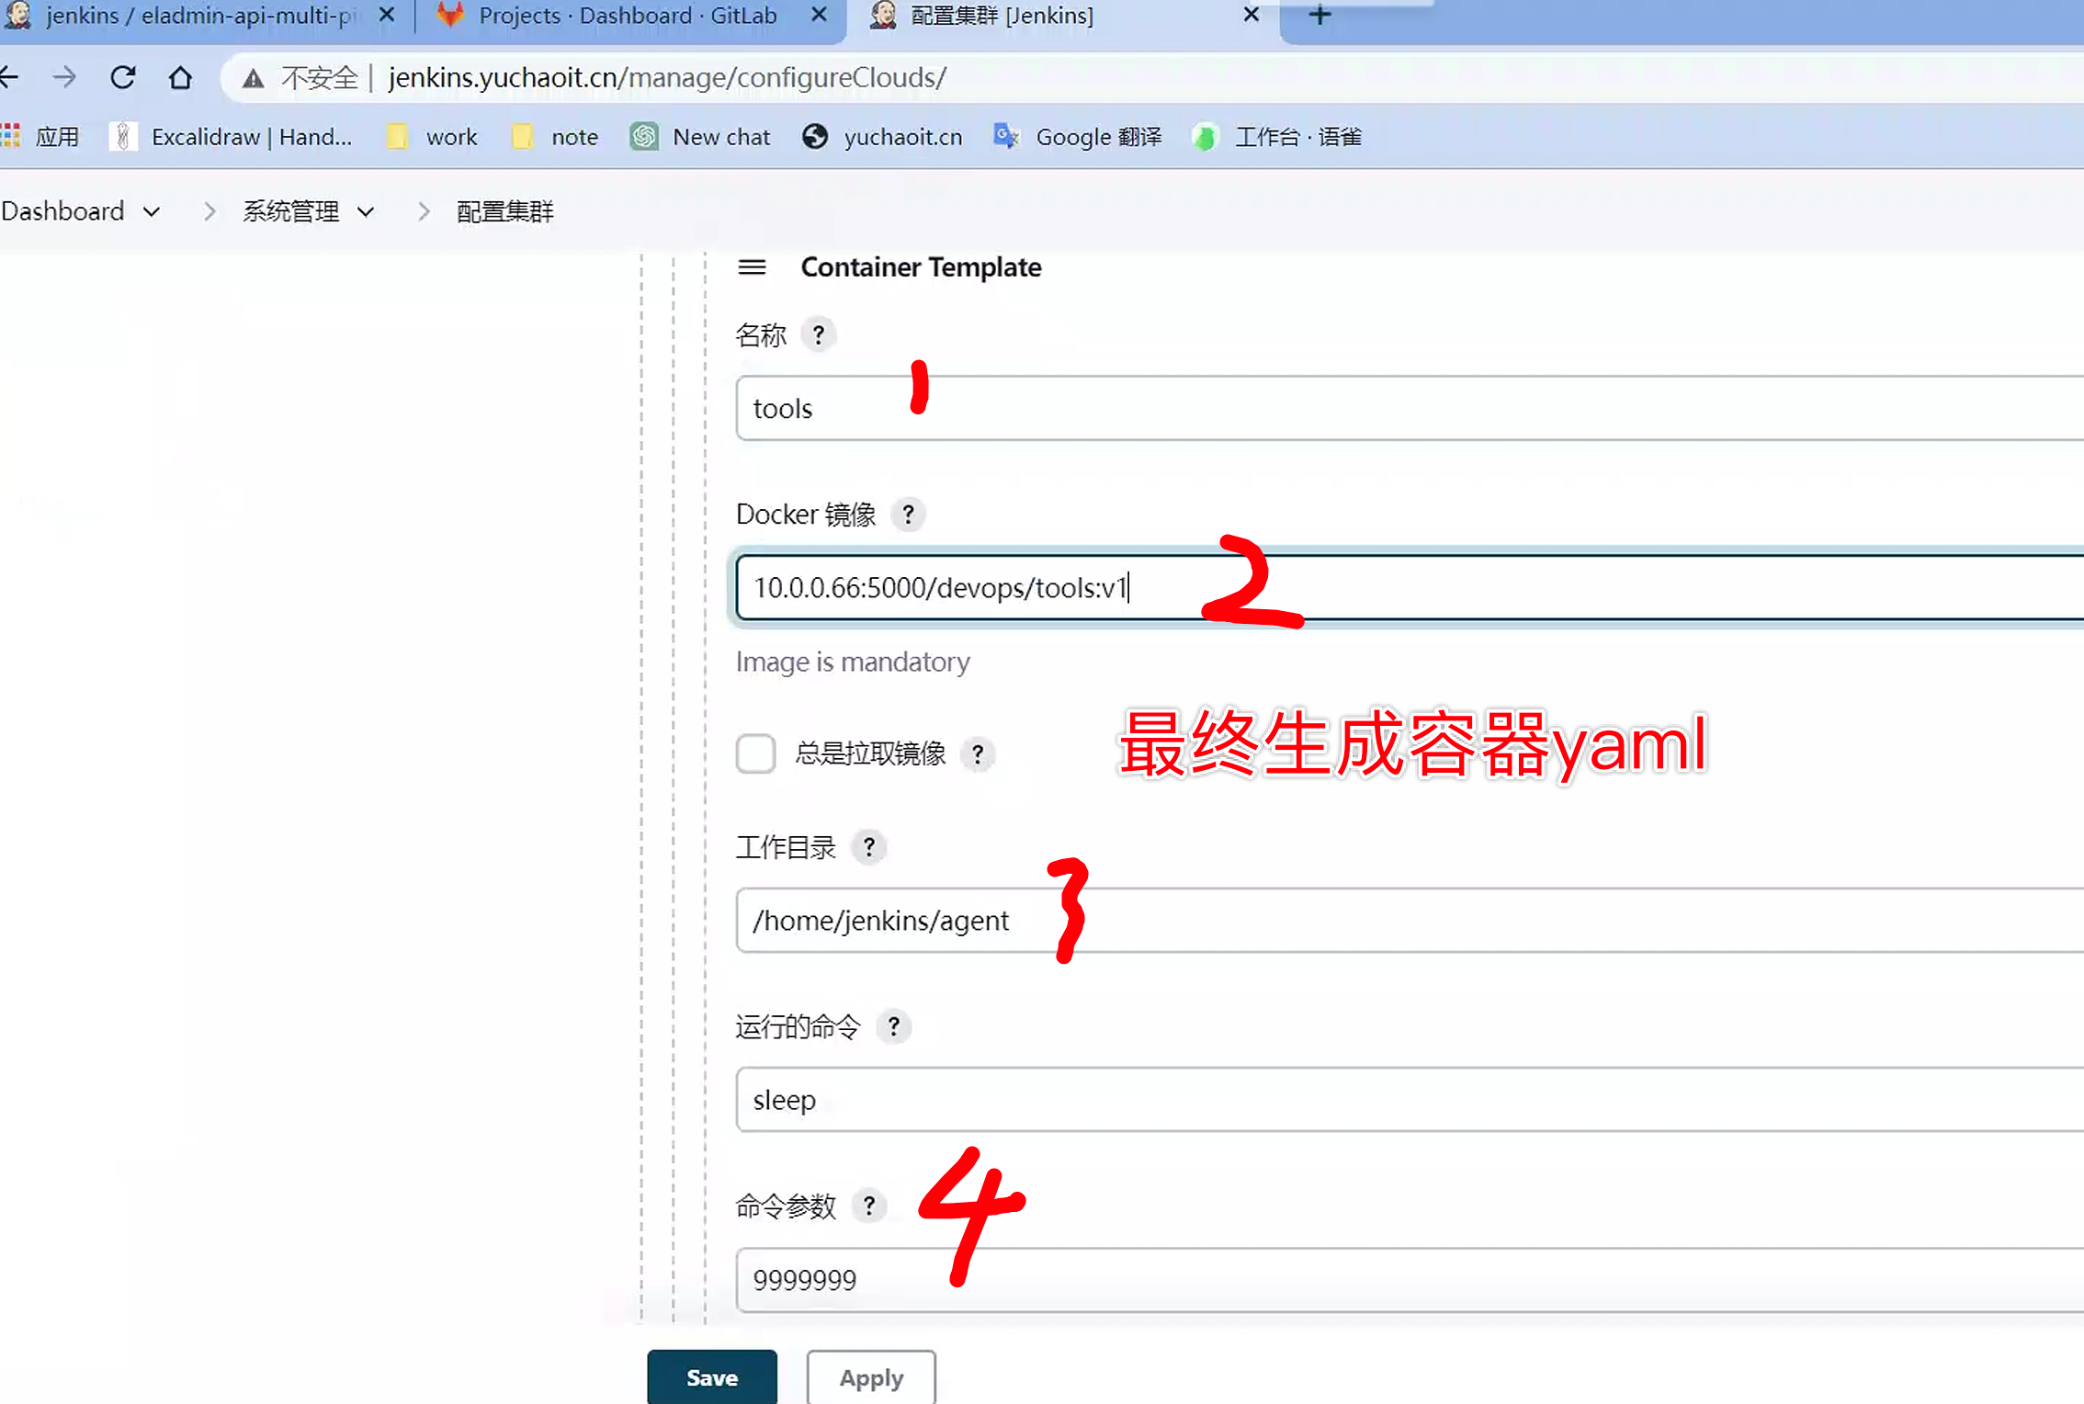2084x1404 pixels.
Task: Open a new browser tab
Action: coord(1319,16)
